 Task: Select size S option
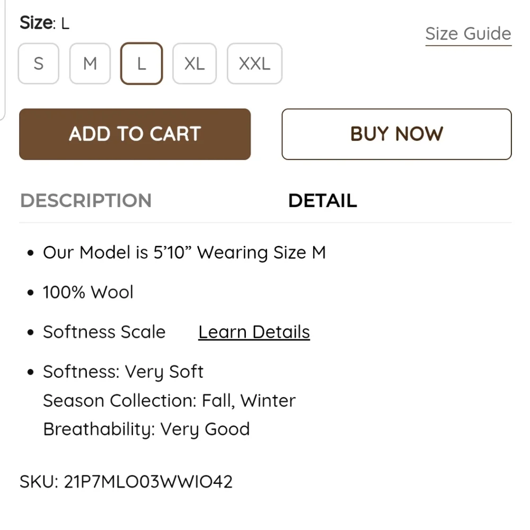[38, 64]
